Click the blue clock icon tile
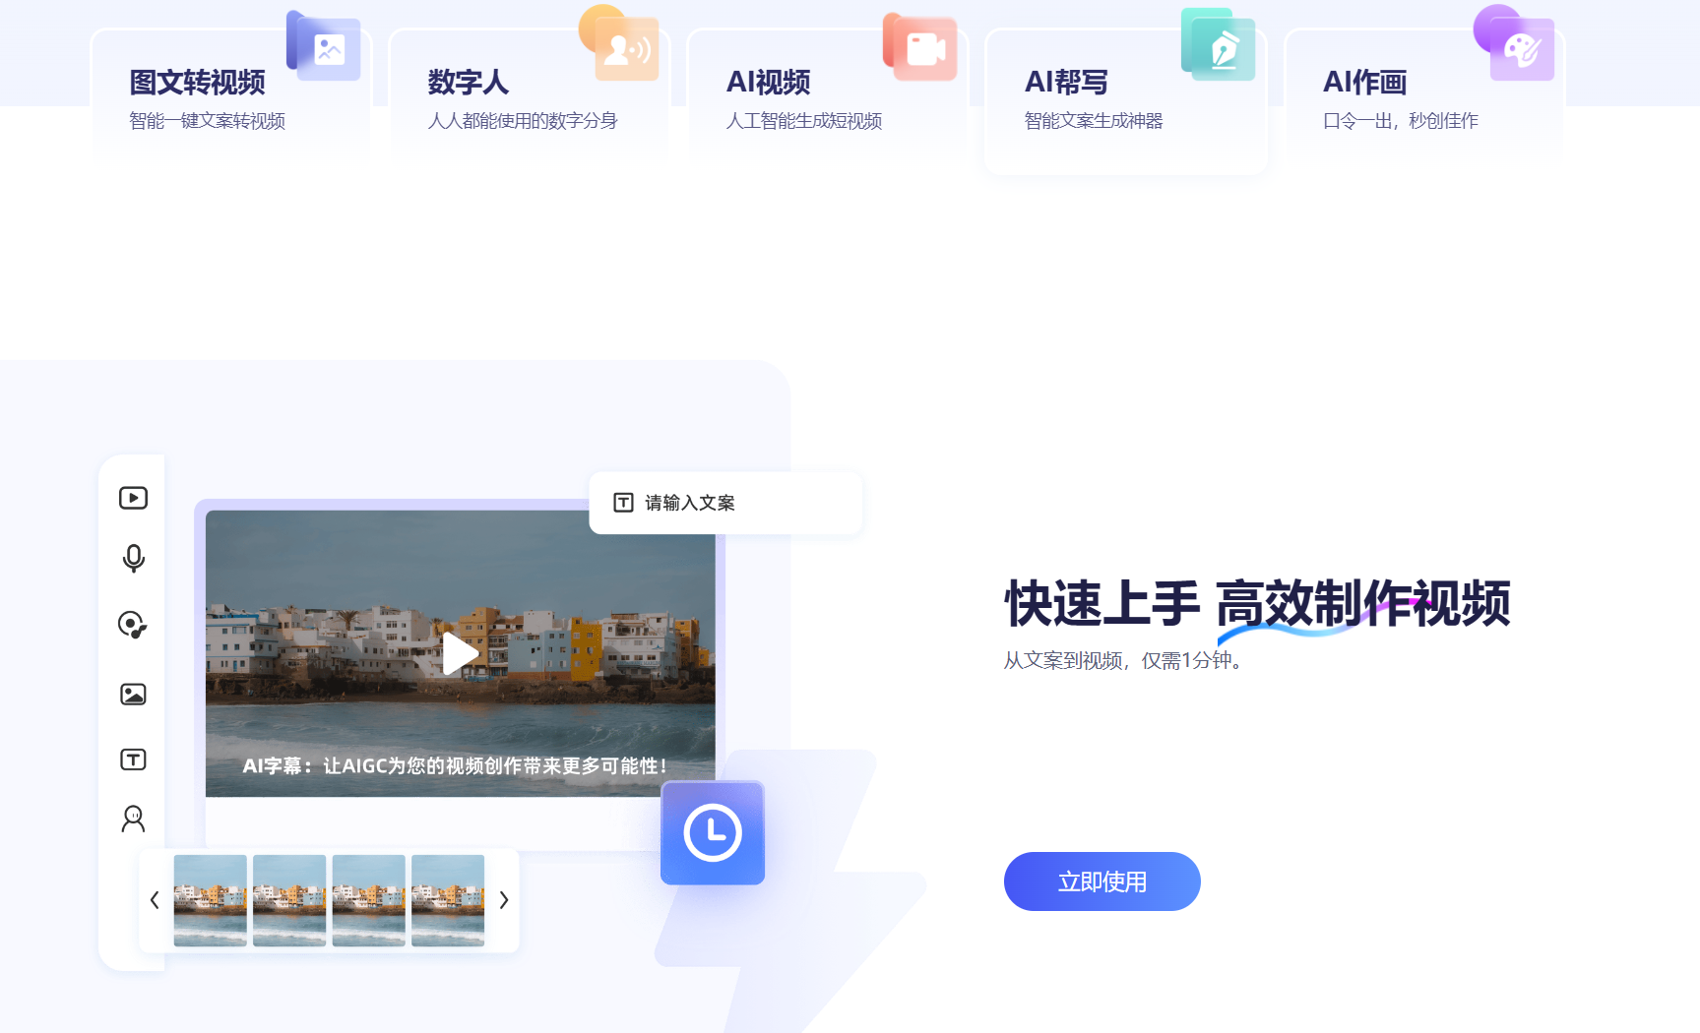 point(713,832)
